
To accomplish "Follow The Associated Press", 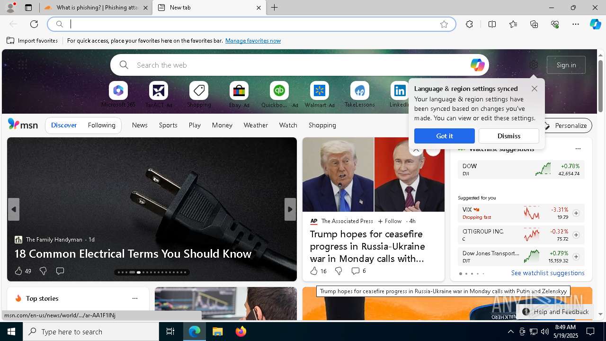I will [x=390, y=221].
